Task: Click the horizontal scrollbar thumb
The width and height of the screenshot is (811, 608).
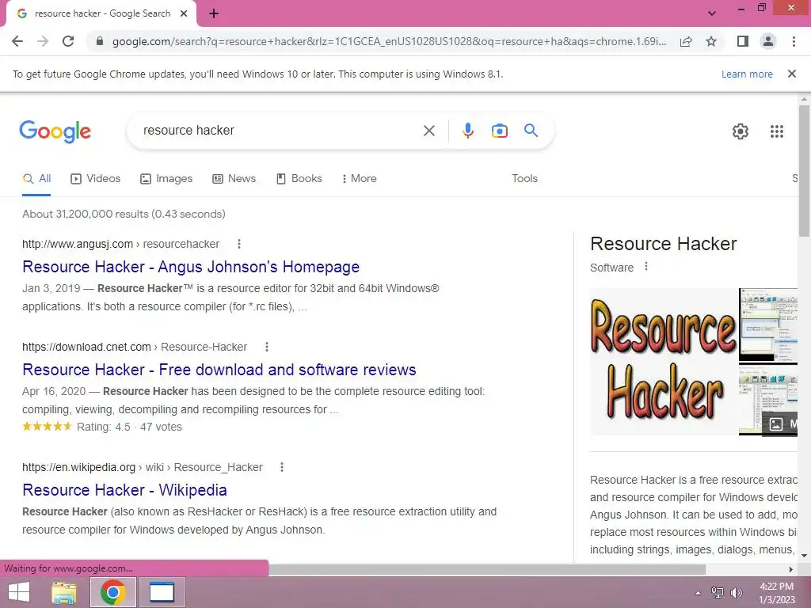Action: tap(487, 569)
